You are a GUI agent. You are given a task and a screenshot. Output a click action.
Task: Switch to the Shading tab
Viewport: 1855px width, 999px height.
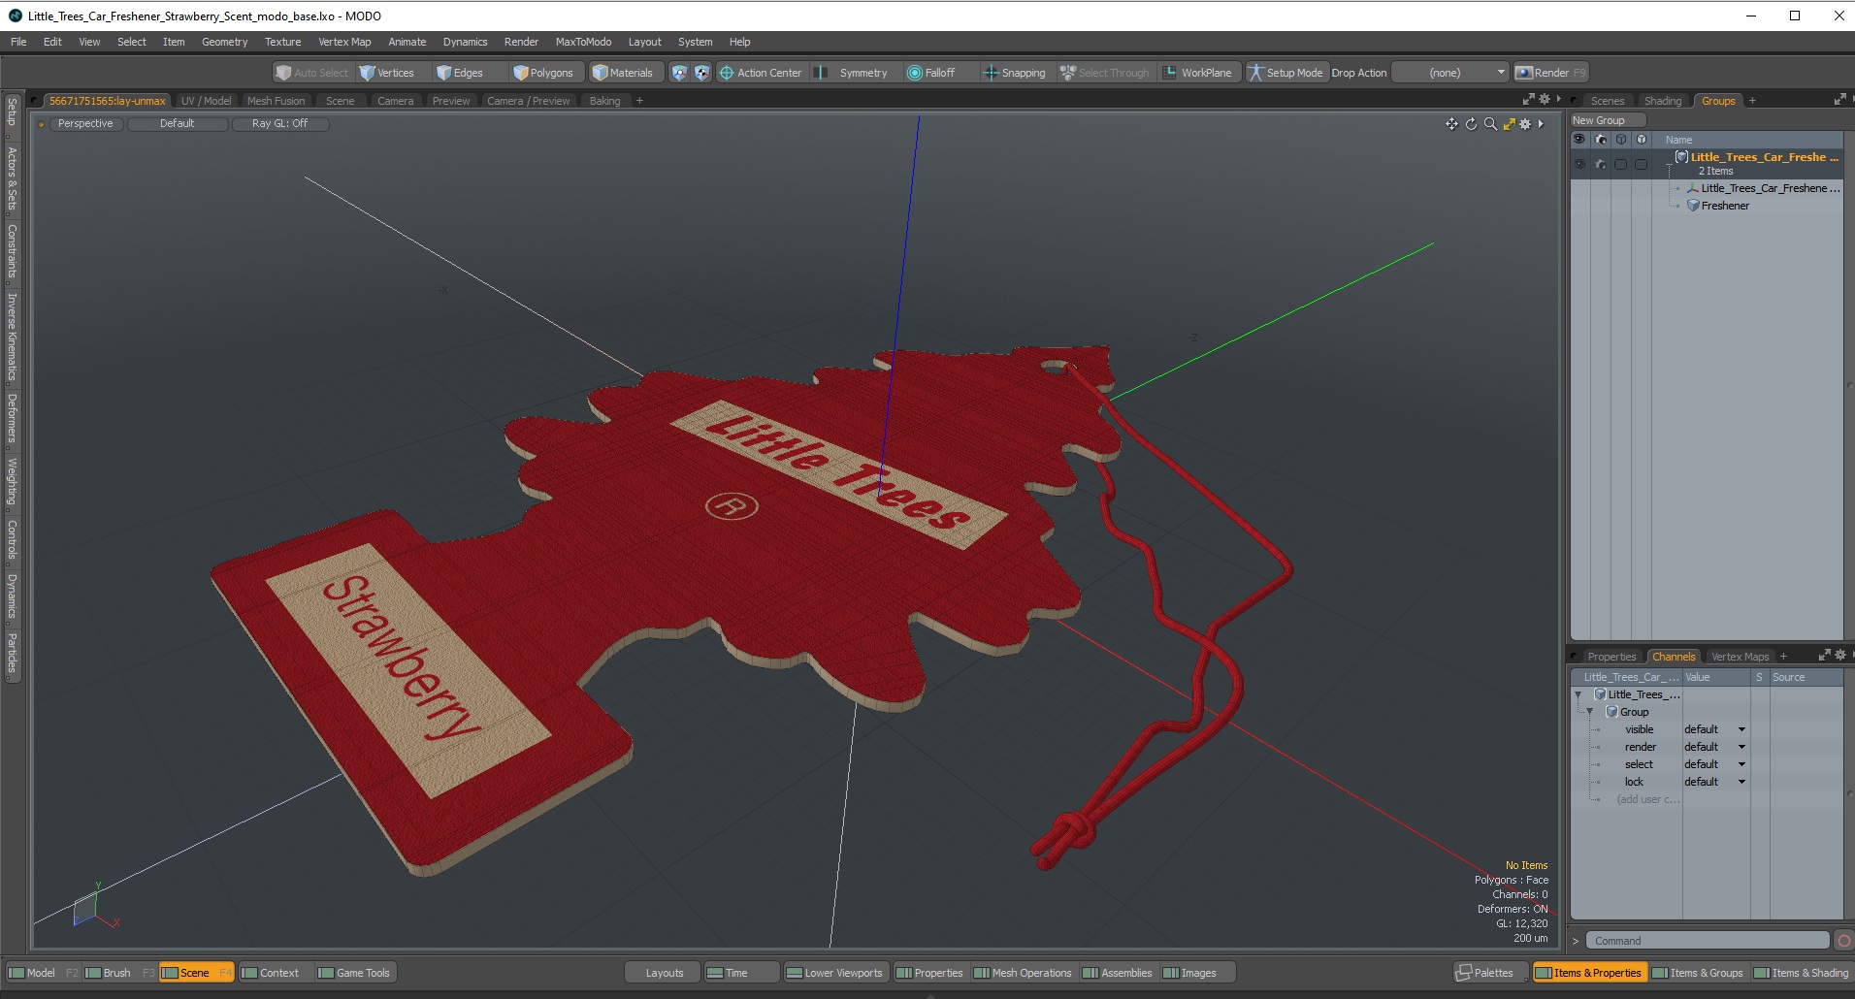click(x=1663, y=101)
